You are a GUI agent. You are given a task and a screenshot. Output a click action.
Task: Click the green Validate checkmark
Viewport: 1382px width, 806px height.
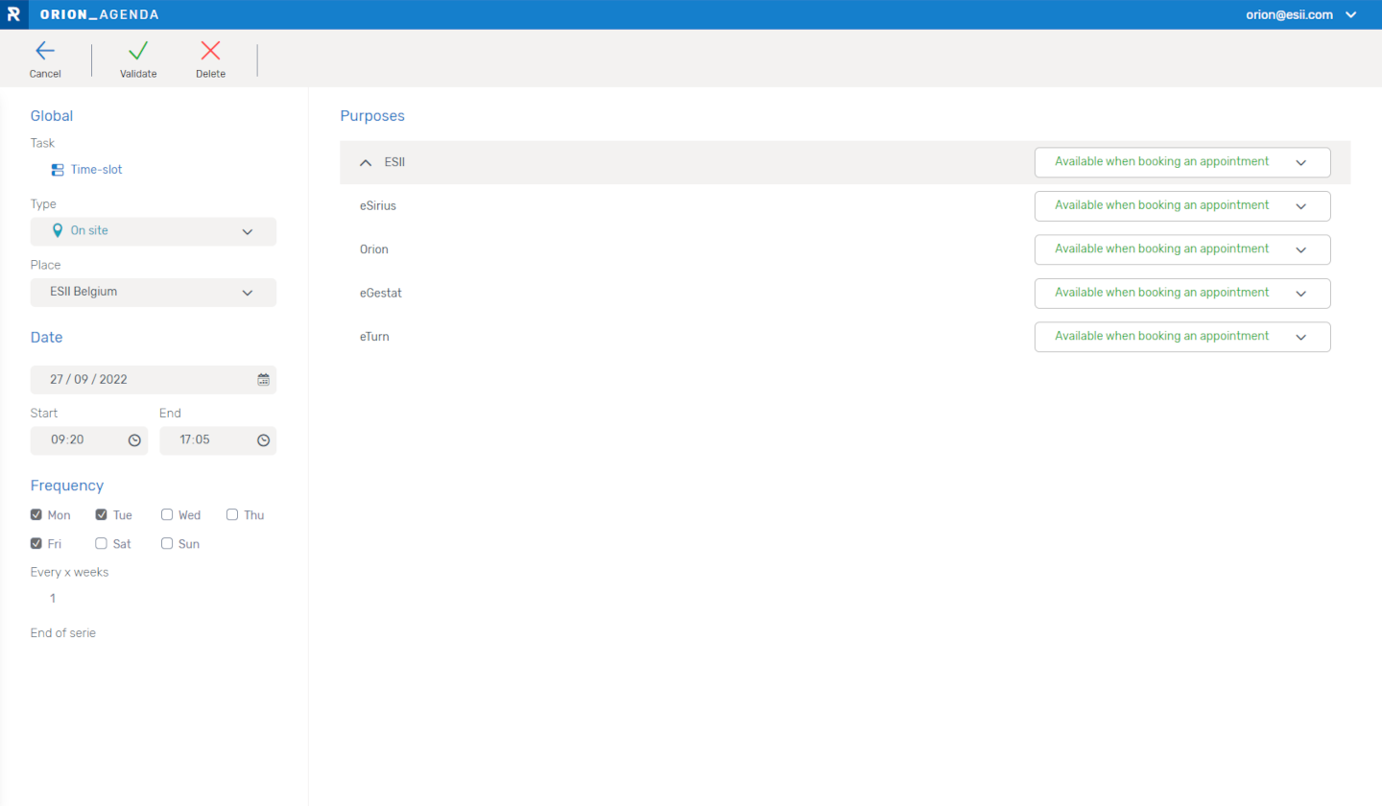[138, 51]
